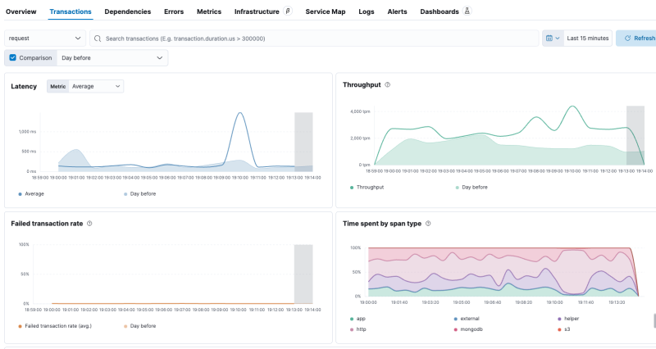Go to the Errors tab

click(173, 12)
